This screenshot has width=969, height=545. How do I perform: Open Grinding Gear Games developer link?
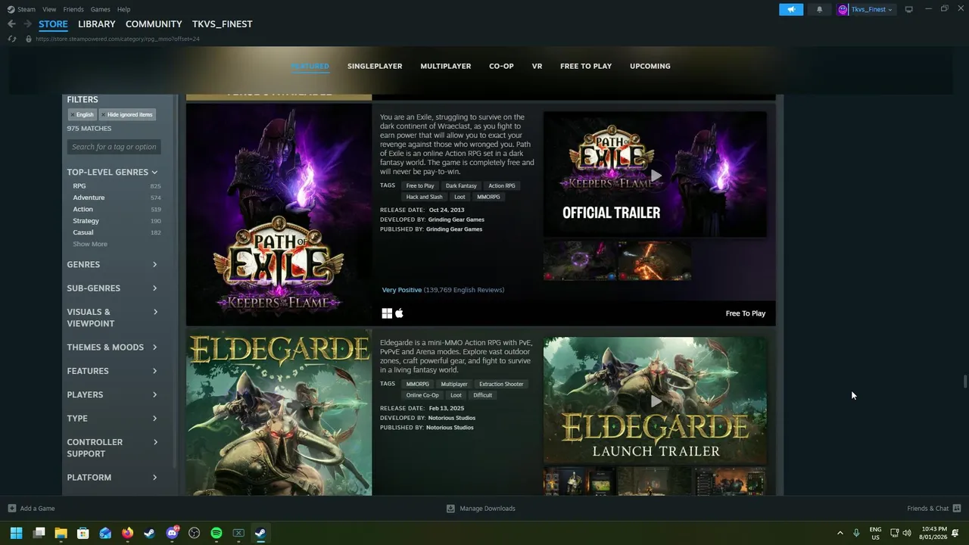click(x=456, y=220)
